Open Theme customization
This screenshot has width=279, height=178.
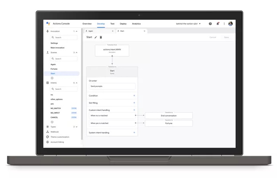coord(60,137)
